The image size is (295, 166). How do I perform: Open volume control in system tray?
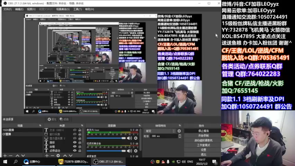184,162
